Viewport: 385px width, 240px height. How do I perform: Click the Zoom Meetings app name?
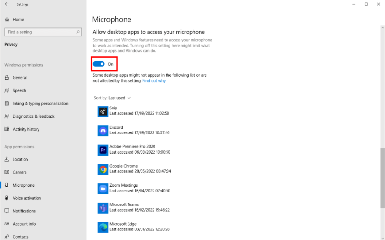[124, 185]
